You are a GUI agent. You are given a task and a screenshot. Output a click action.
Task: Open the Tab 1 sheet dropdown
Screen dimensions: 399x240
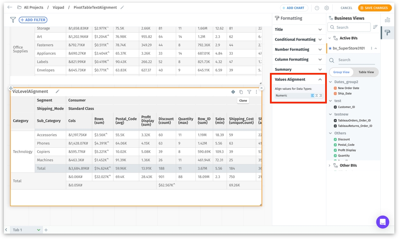[x=39, y=230]
